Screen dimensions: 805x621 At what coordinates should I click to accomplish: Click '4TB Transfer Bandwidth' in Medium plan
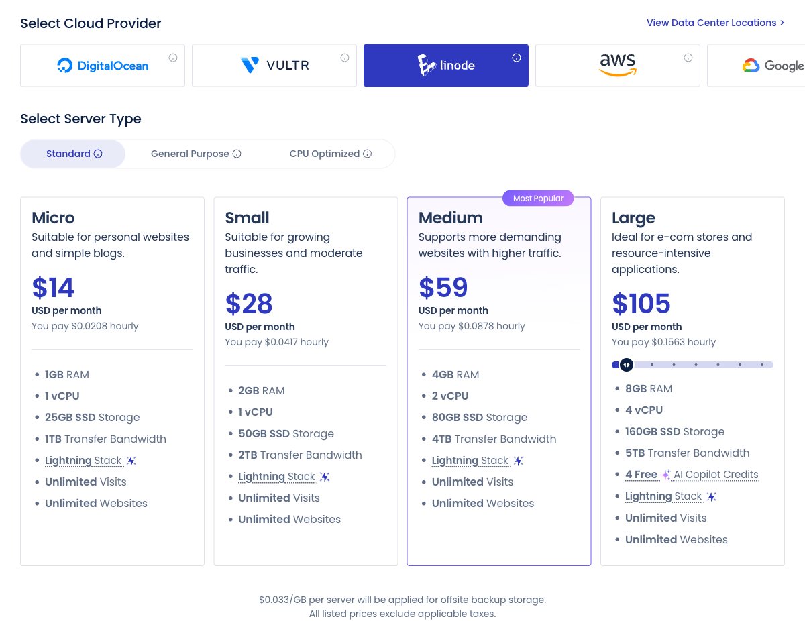494,439
